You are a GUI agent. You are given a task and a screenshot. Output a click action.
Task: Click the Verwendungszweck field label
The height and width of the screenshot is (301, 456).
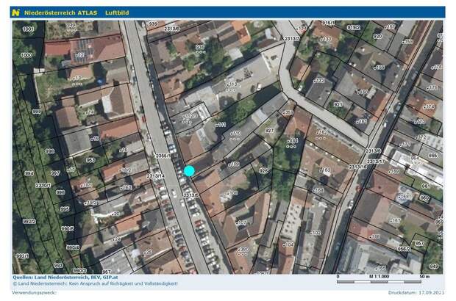(32, 292)
